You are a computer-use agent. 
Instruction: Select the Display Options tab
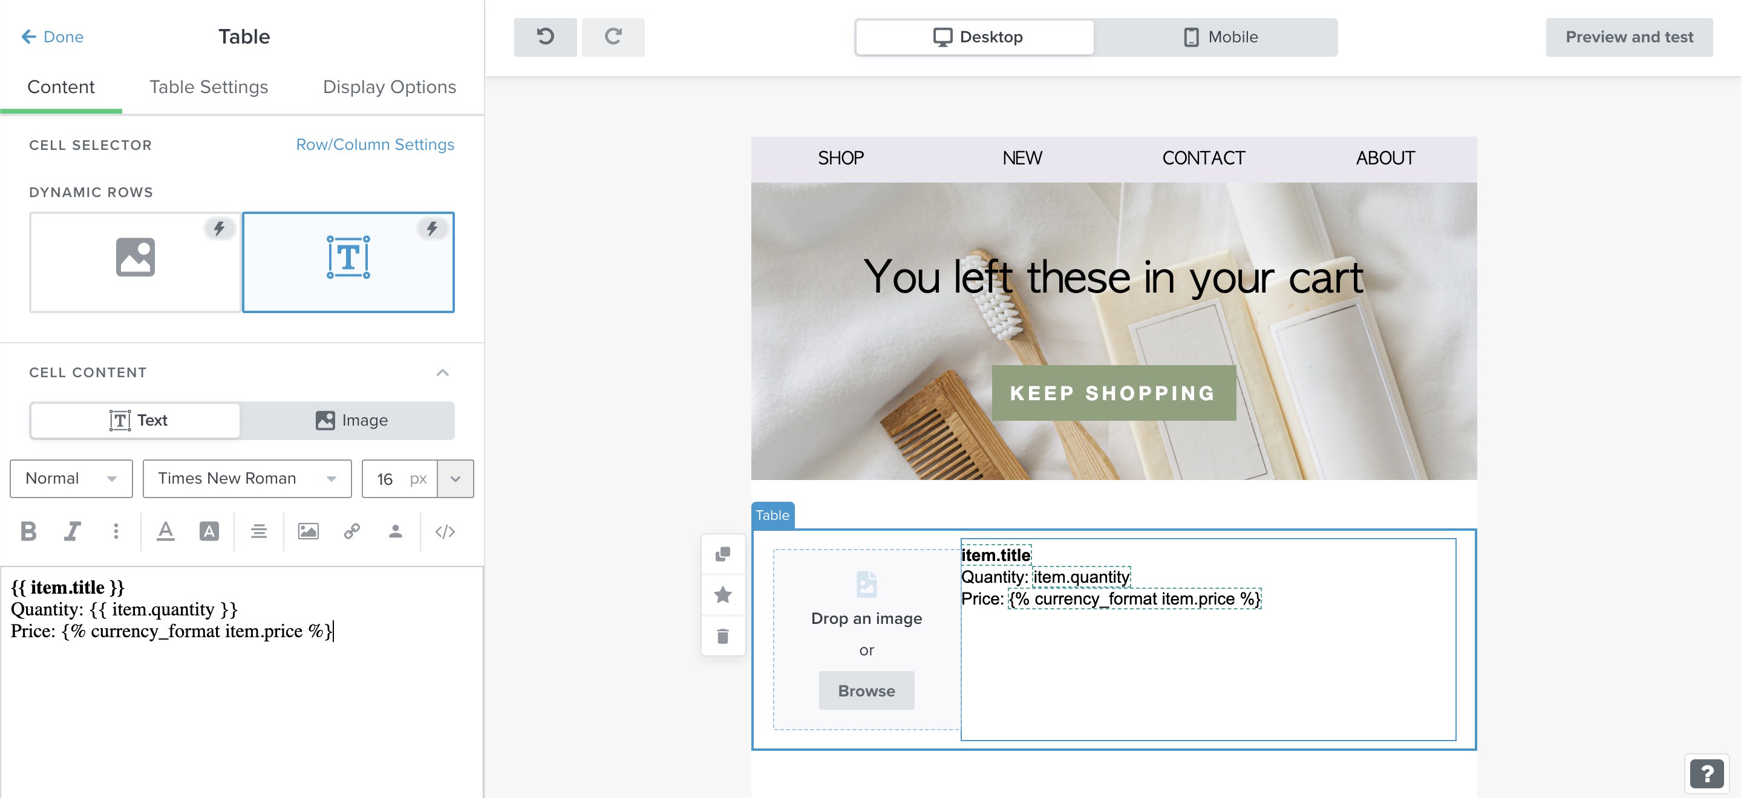388,85
